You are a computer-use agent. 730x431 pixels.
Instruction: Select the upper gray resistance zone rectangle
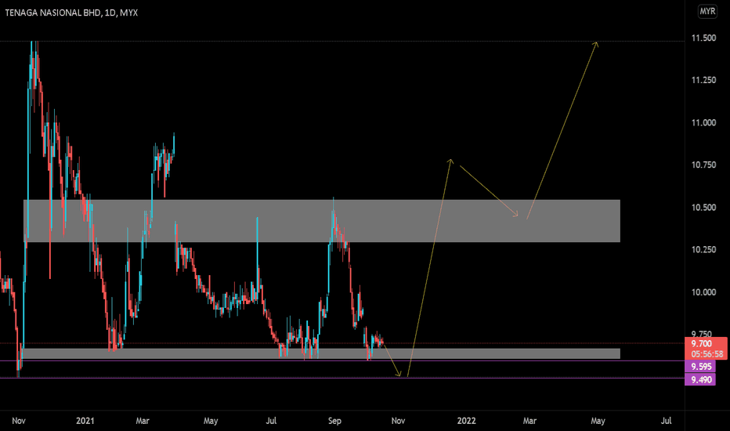[322, 221]
